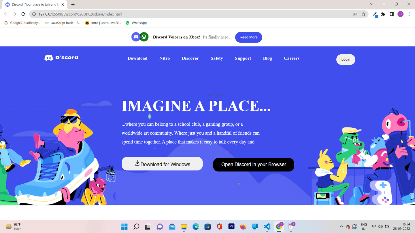Screen dimensions: 415x233
Task: Open the Blog nav link
Action: pos(267,58)
